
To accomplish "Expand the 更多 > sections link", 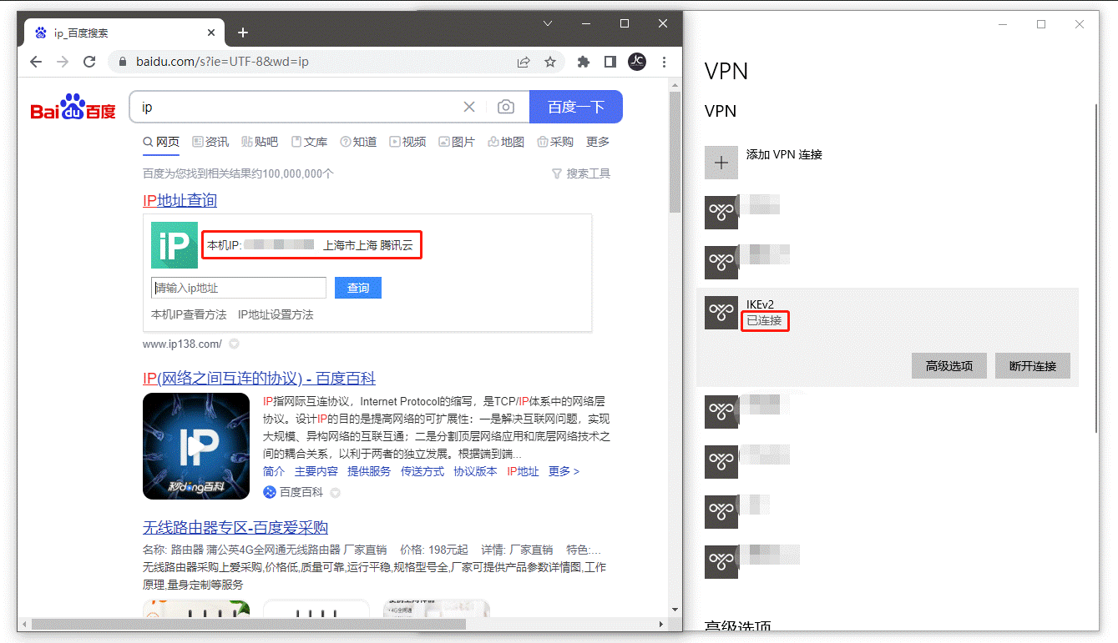I will click(x=564, y=471).
